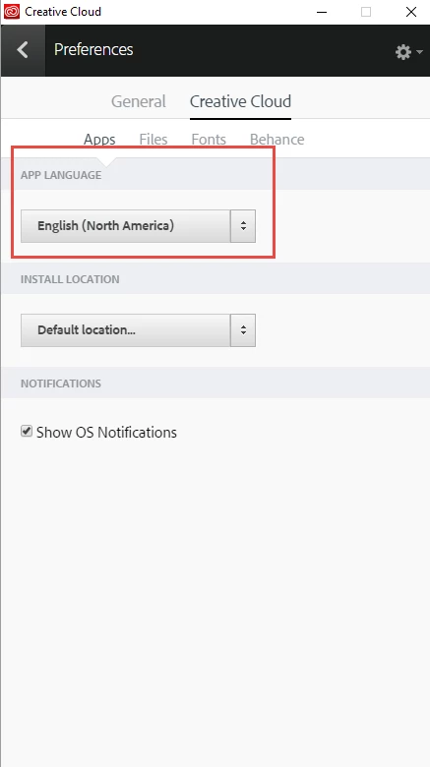Switch to the General preferences tab
The image size is (430, 767).
pyautogui.click(x=138, y=101)
